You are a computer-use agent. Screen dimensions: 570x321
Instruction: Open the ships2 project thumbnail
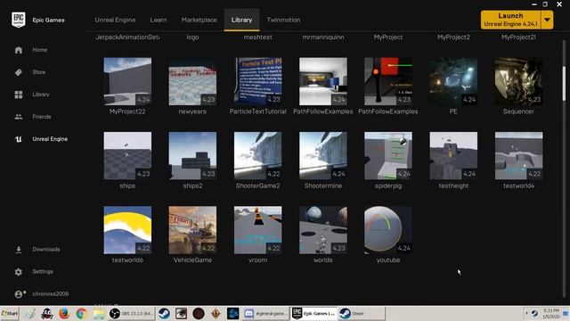click(x=192, y=156)
